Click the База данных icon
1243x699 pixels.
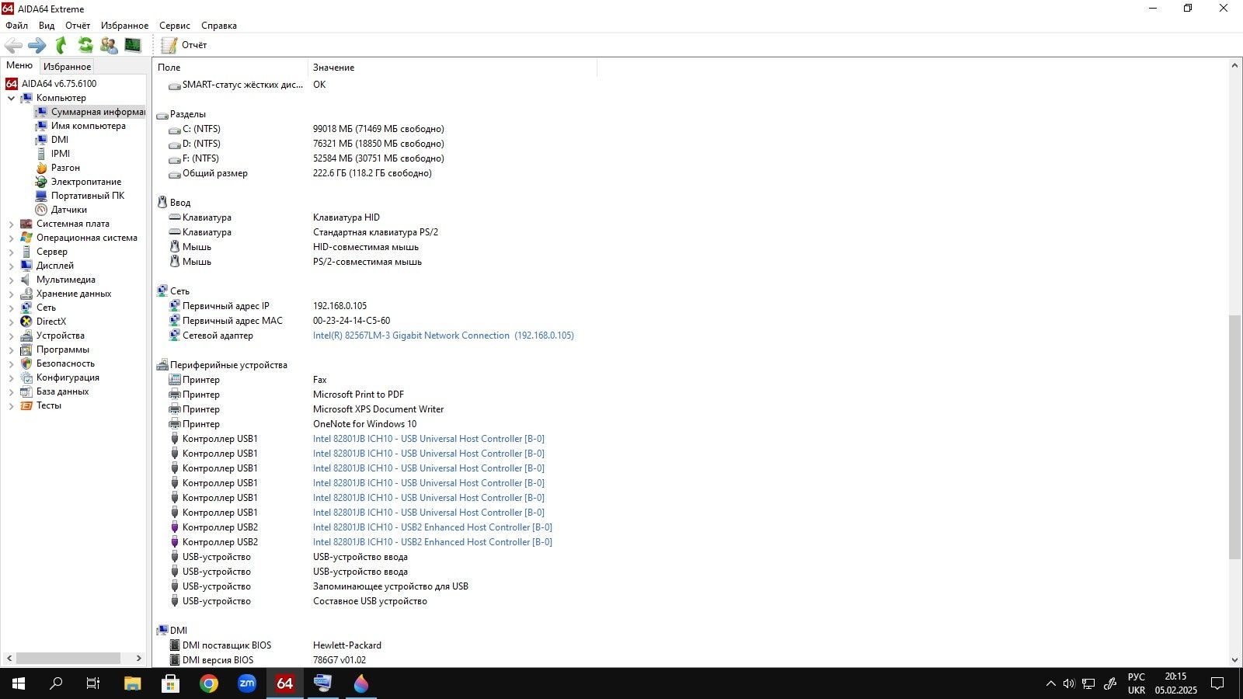tap(26, 391)
